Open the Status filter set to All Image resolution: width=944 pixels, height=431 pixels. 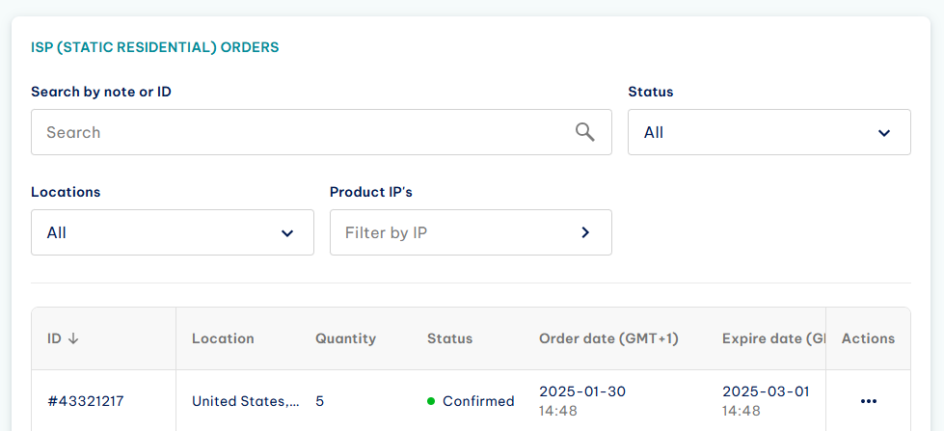pyautogui.click(x=769, y=132)
